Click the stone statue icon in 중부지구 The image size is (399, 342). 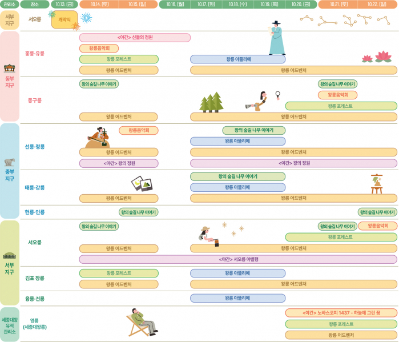coord(10,162)
